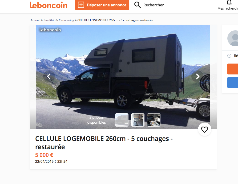Click the seller profile avatar

tap(233, 38)
